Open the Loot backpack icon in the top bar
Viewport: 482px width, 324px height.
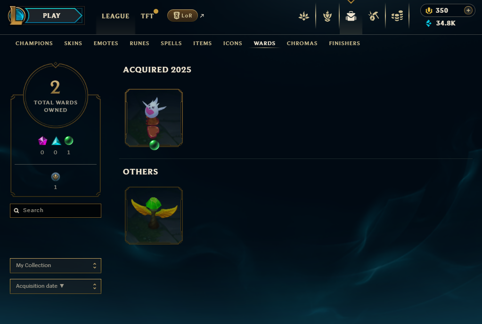[x=351, y=16]
